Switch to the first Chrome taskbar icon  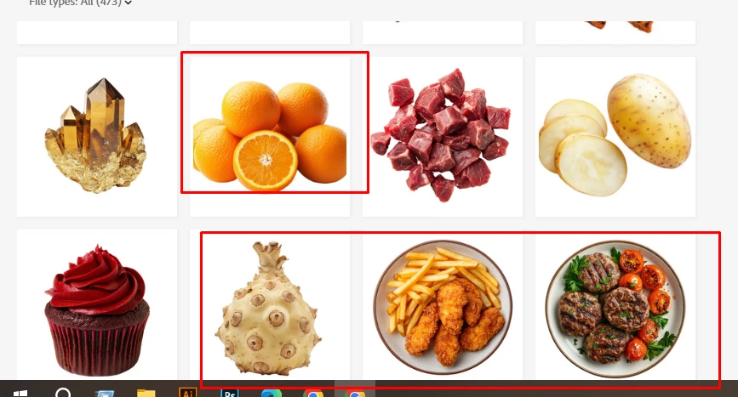click(313, 392)
